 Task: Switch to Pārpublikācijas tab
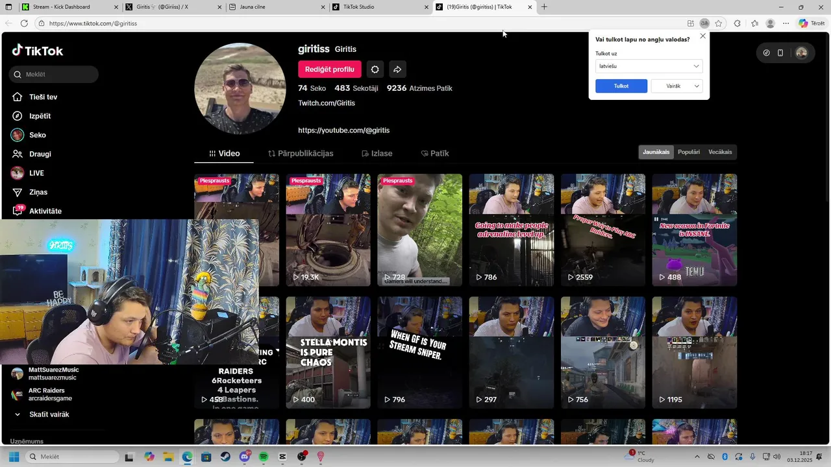tap(301, 154)
